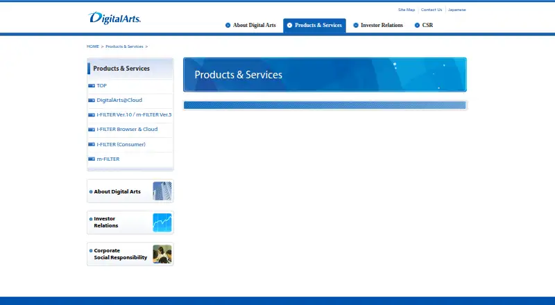Open the m-FILTER sidebar link
Screen dimensions: 555x305
tap(108, 159)
